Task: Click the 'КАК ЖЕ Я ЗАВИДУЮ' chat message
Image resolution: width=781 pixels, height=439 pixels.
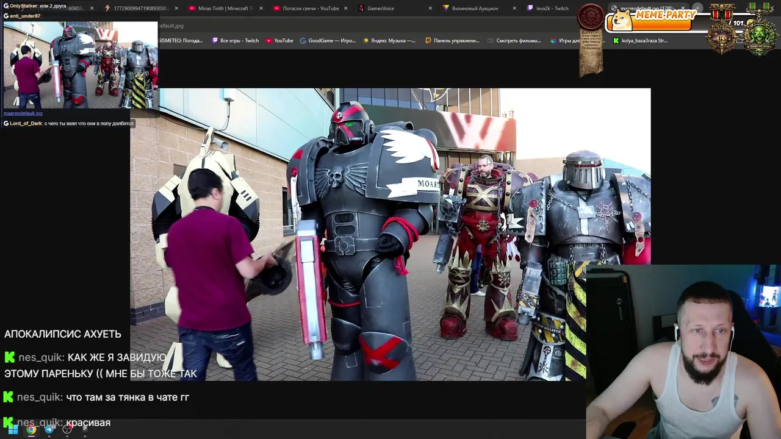Action: pos(101,365)
